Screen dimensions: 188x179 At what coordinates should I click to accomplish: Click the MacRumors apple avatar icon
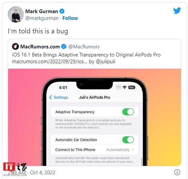(x=15, y=46)
